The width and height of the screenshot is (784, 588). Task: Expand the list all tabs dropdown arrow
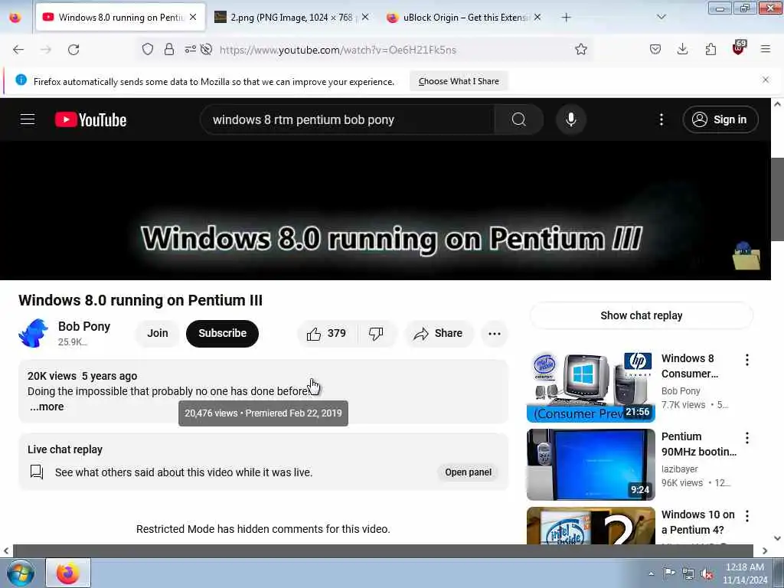click(661, 17)
